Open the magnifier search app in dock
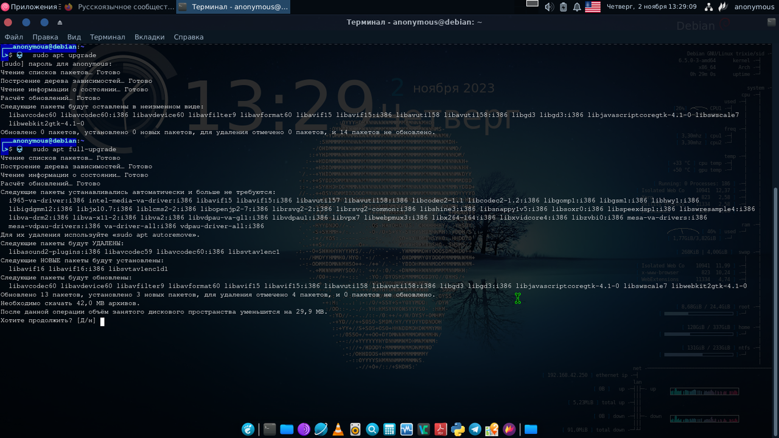 [x=372, y=429]
